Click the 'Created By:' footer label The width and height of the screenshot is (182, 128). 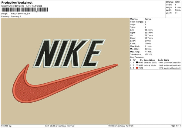pyautogui.click(x=6, y=126)
